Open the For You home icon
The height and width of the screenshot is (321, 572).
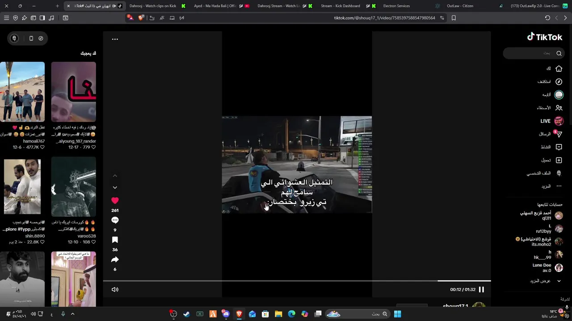559,69
